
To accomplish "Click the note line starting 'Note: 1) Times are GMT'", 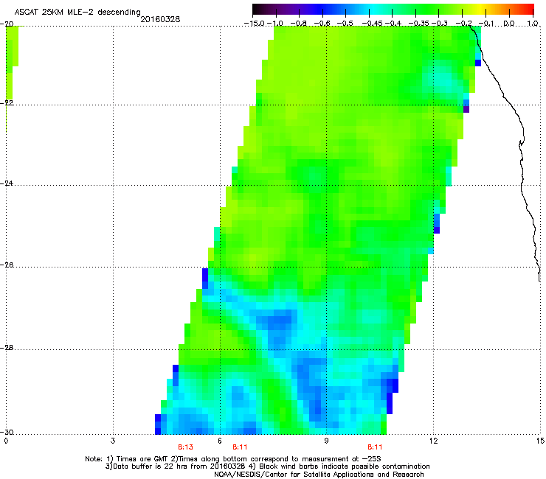I will tap(233, 459).
